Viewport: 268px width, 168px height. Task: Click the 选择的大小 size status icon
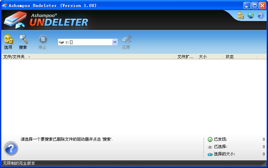[x=210, y=154]
